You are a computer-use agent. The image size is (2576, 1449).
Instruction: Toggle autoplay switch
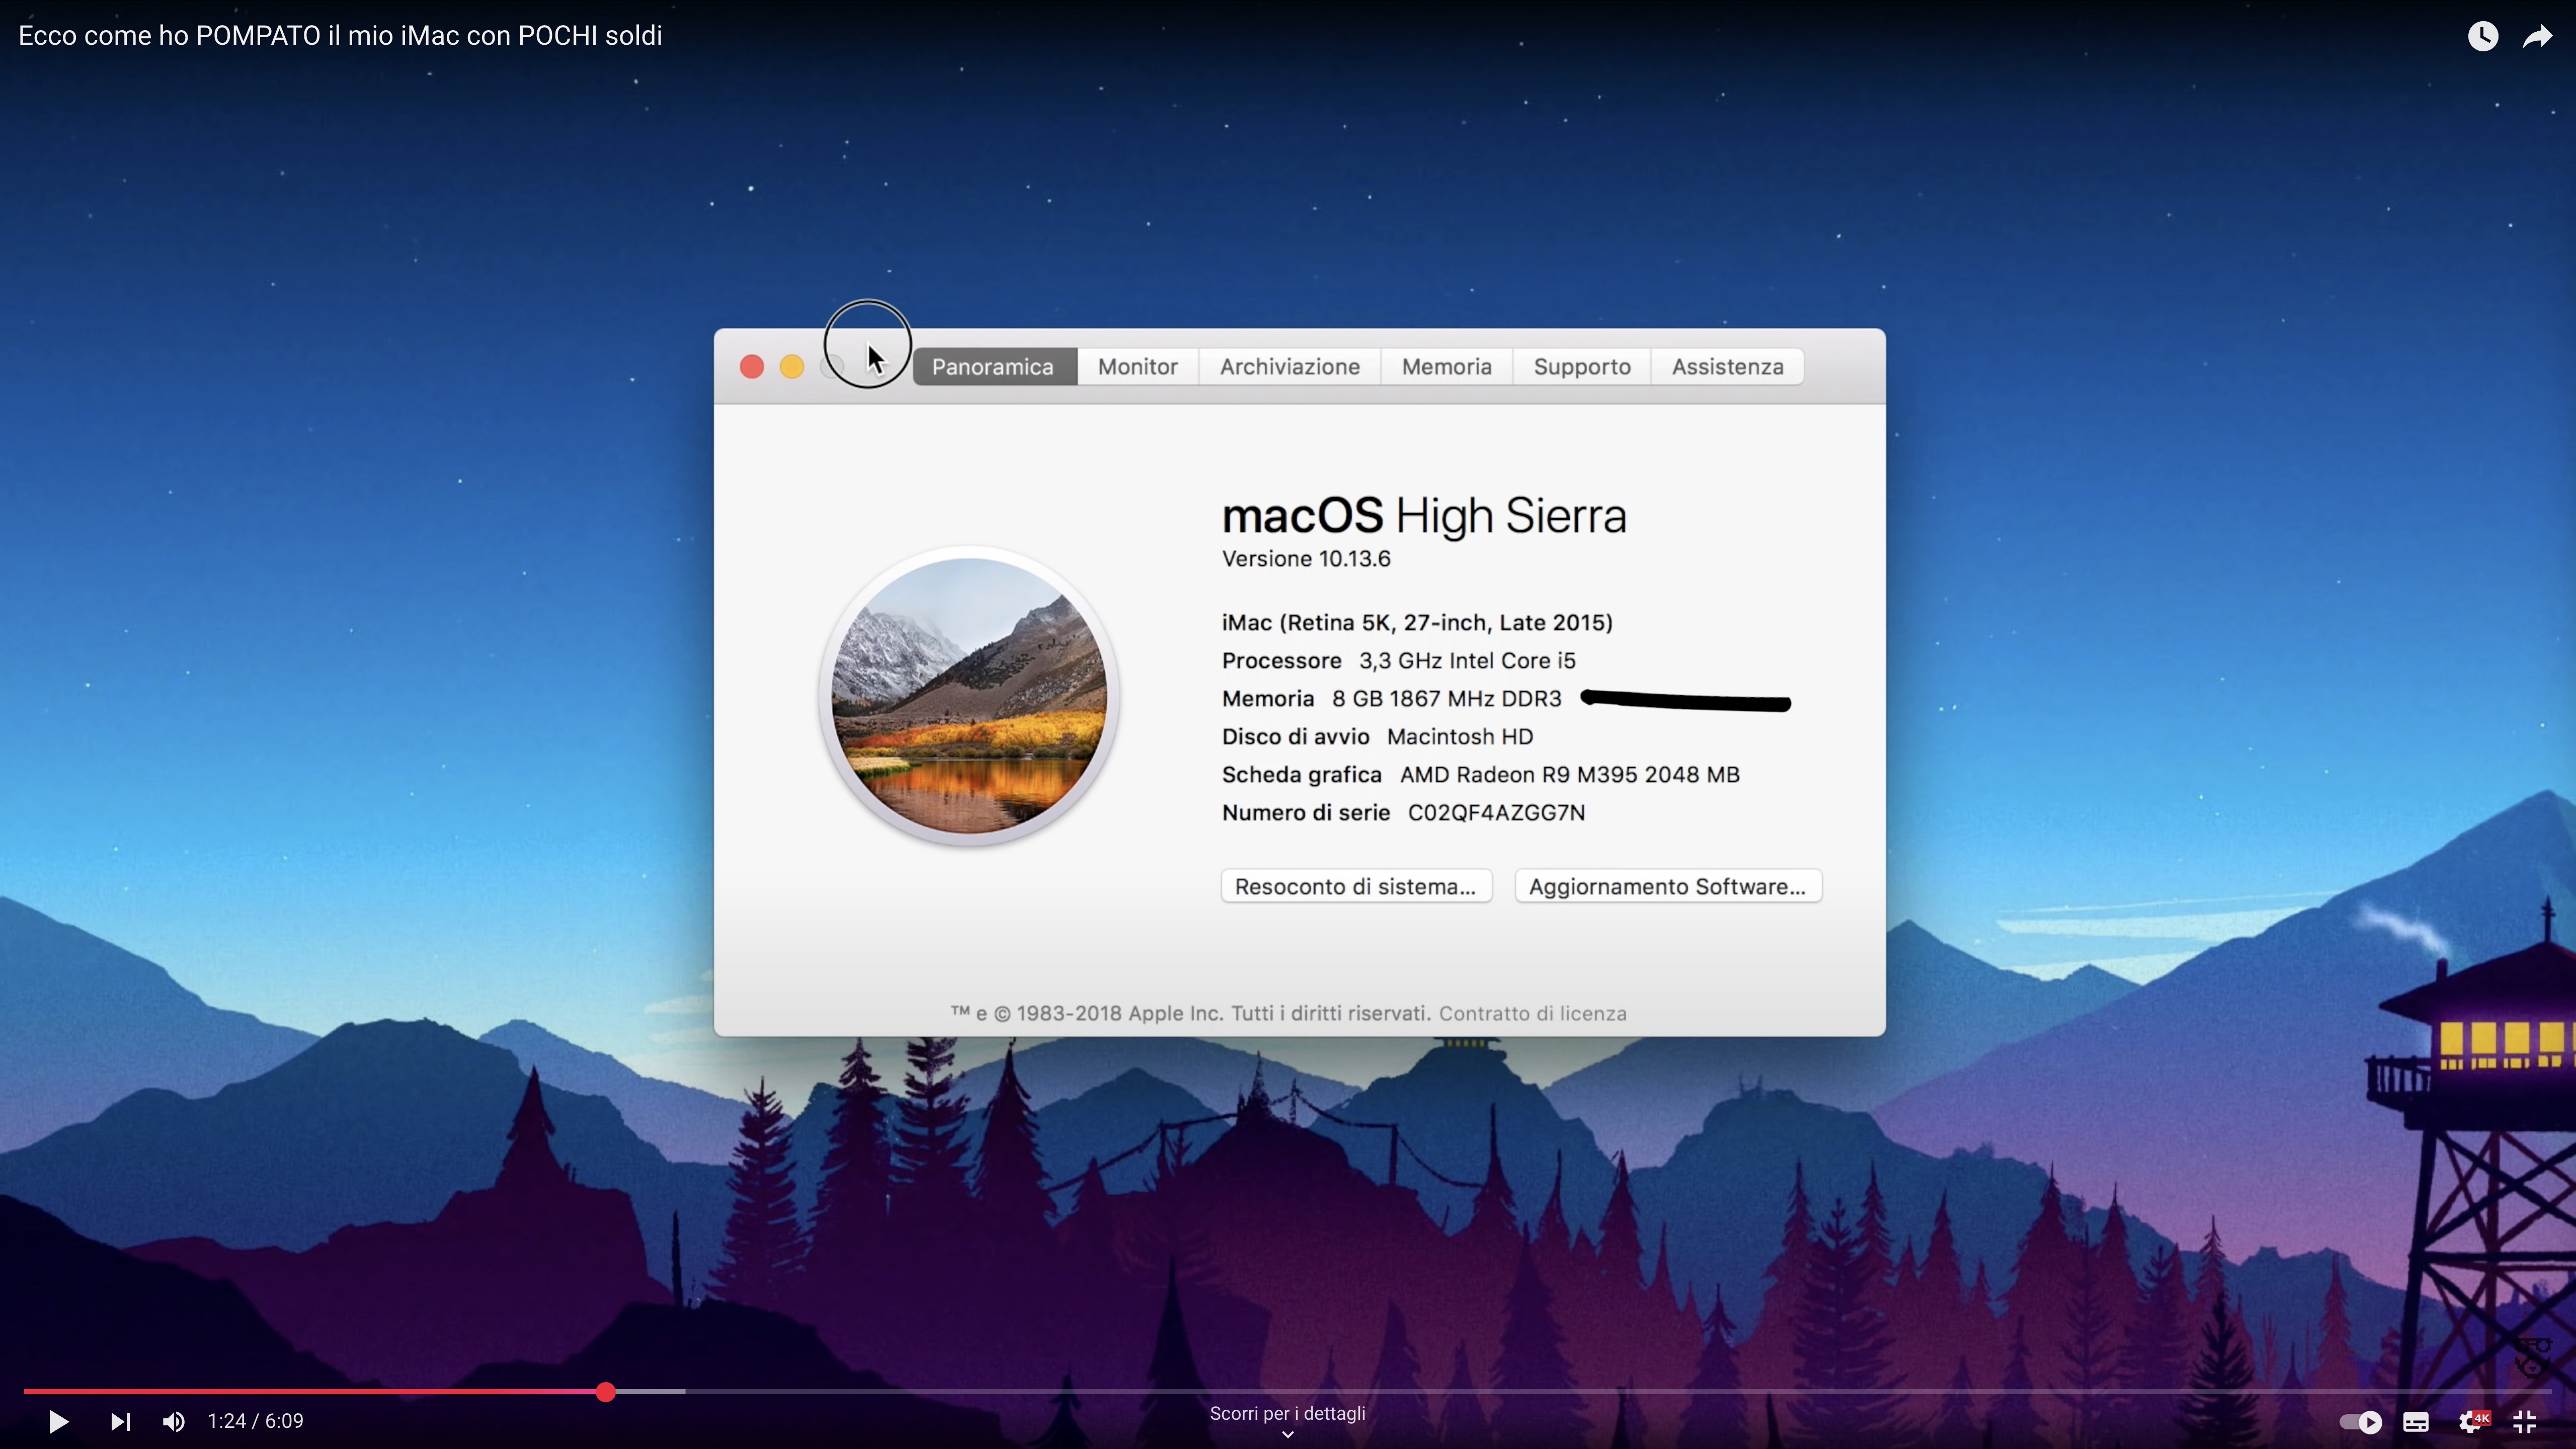pyautogui.click(x=2360, y=1421)
